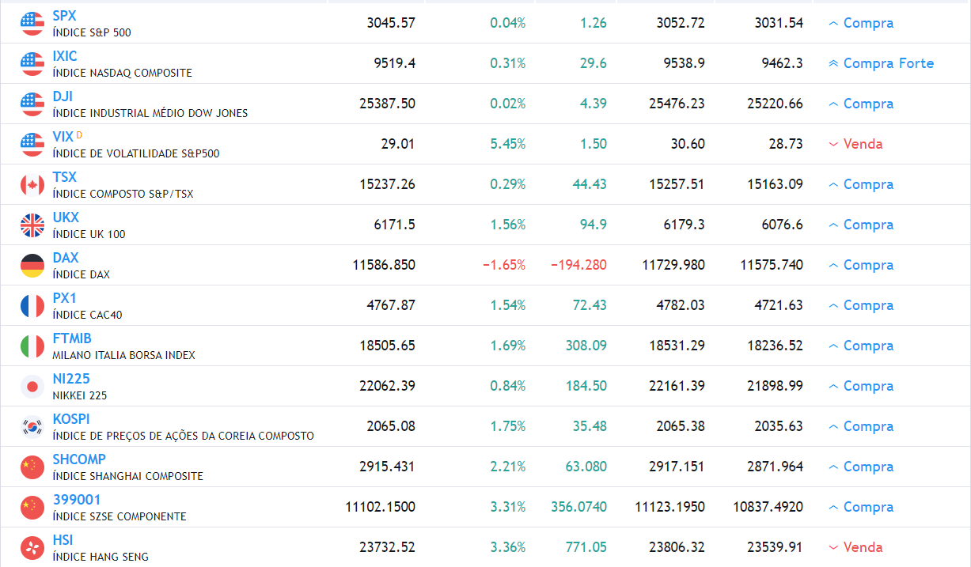Click the Venda rating on the VIX row

(863, 144)
